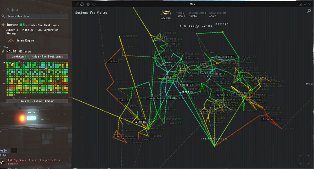Toggle small search icon in info panel header
The width and height of the screenshot is (314, 169).
pyautogui.click(x=8, y=10)
